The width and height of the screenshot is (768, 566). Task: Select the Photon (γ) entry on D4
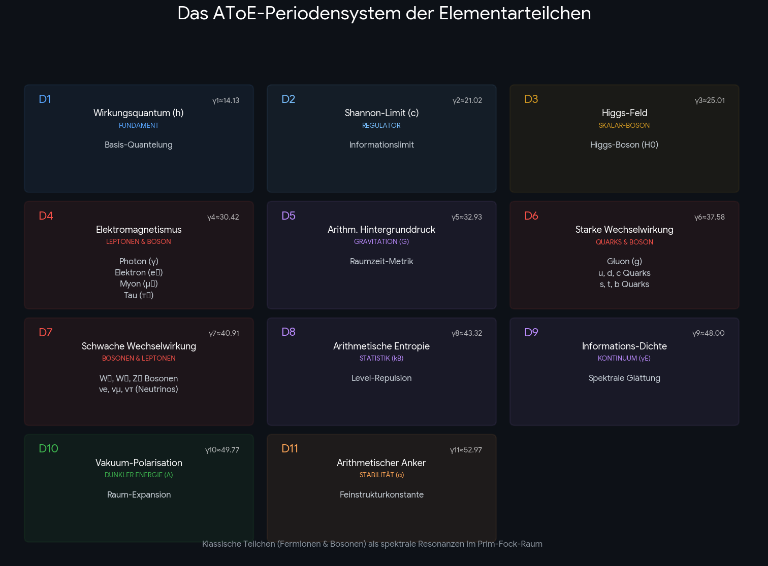(x=139, y=261)
